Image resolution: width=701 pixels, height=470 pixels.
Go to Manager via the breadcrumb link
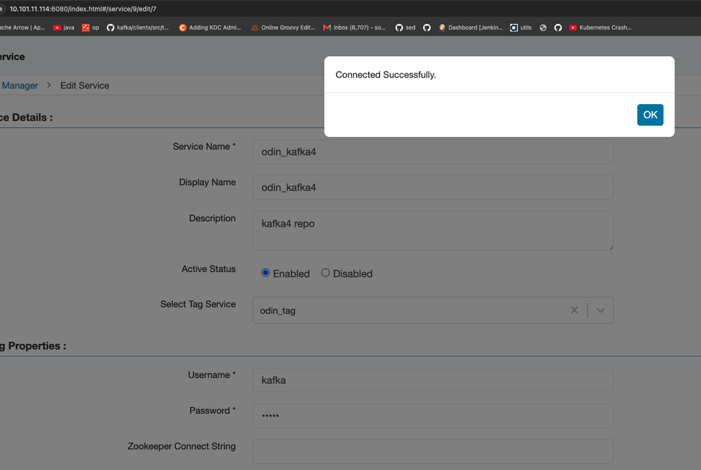pyautogui.click(x=20, y=86)
